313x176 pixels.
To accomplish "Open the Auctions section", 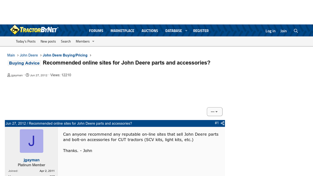I will (x=149, y=31).
